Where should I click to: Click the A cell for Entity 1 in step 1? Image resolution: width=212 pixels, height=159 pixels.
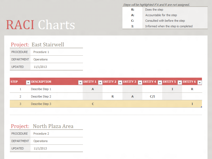(x=92, y=89)
